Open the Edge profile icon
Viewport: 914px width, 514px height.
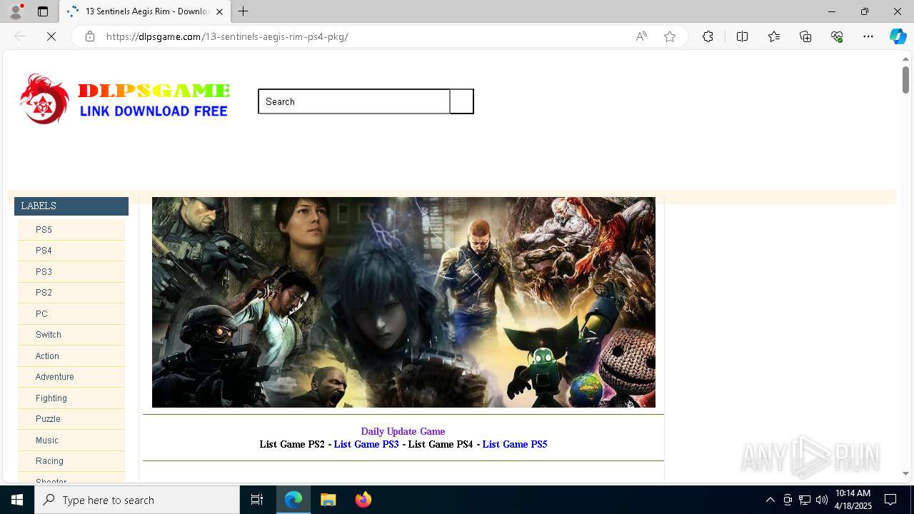[x=15, y=11]
